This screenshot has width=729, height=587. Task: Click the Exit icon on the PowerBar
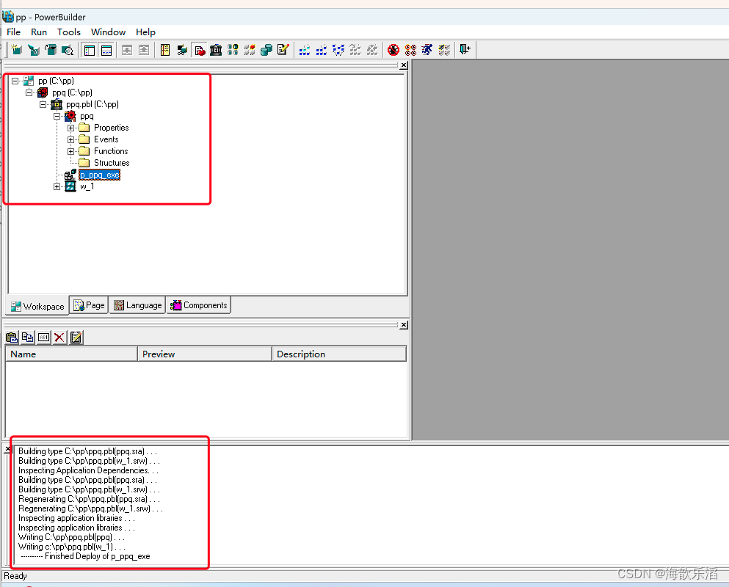tap(465, 50)
